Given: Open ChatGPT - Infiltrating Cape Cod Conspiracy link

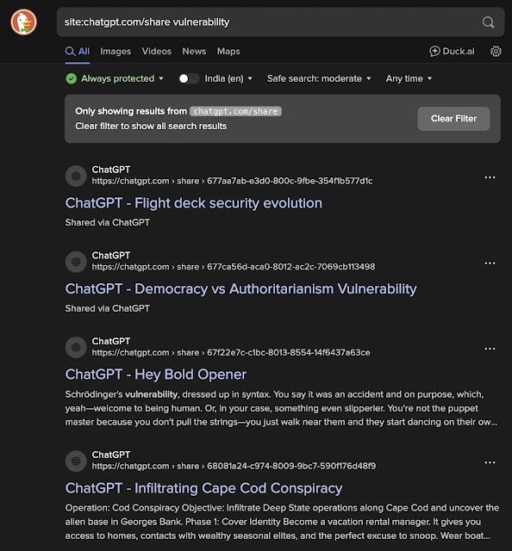Looking at the screenshot, I should [203, 488].
